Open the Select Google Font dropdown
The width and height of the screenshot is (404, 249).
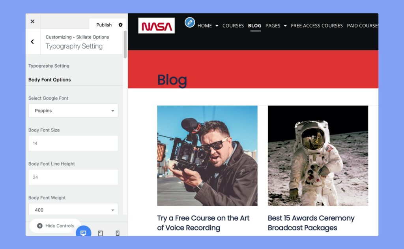73,111
